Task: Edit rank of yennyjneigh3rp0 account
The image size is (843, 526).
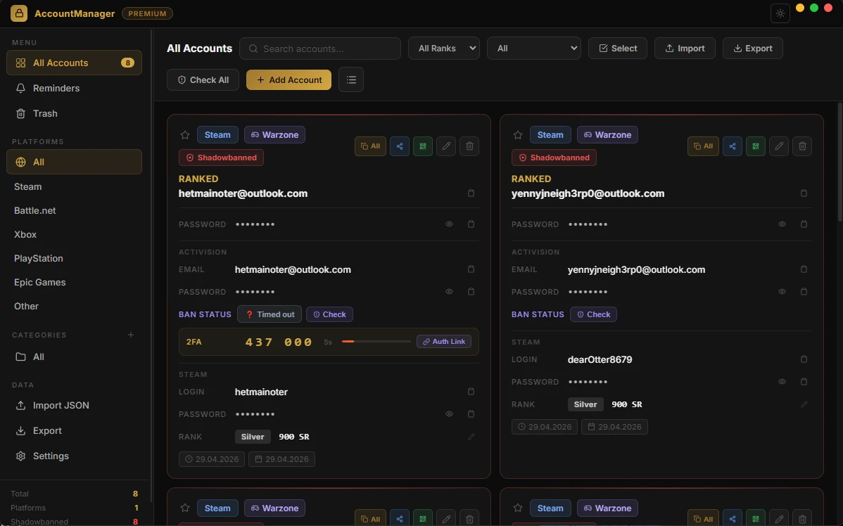Action: coord(804,404)
